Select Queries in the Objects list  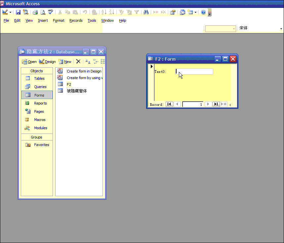[x=37, y=87]
